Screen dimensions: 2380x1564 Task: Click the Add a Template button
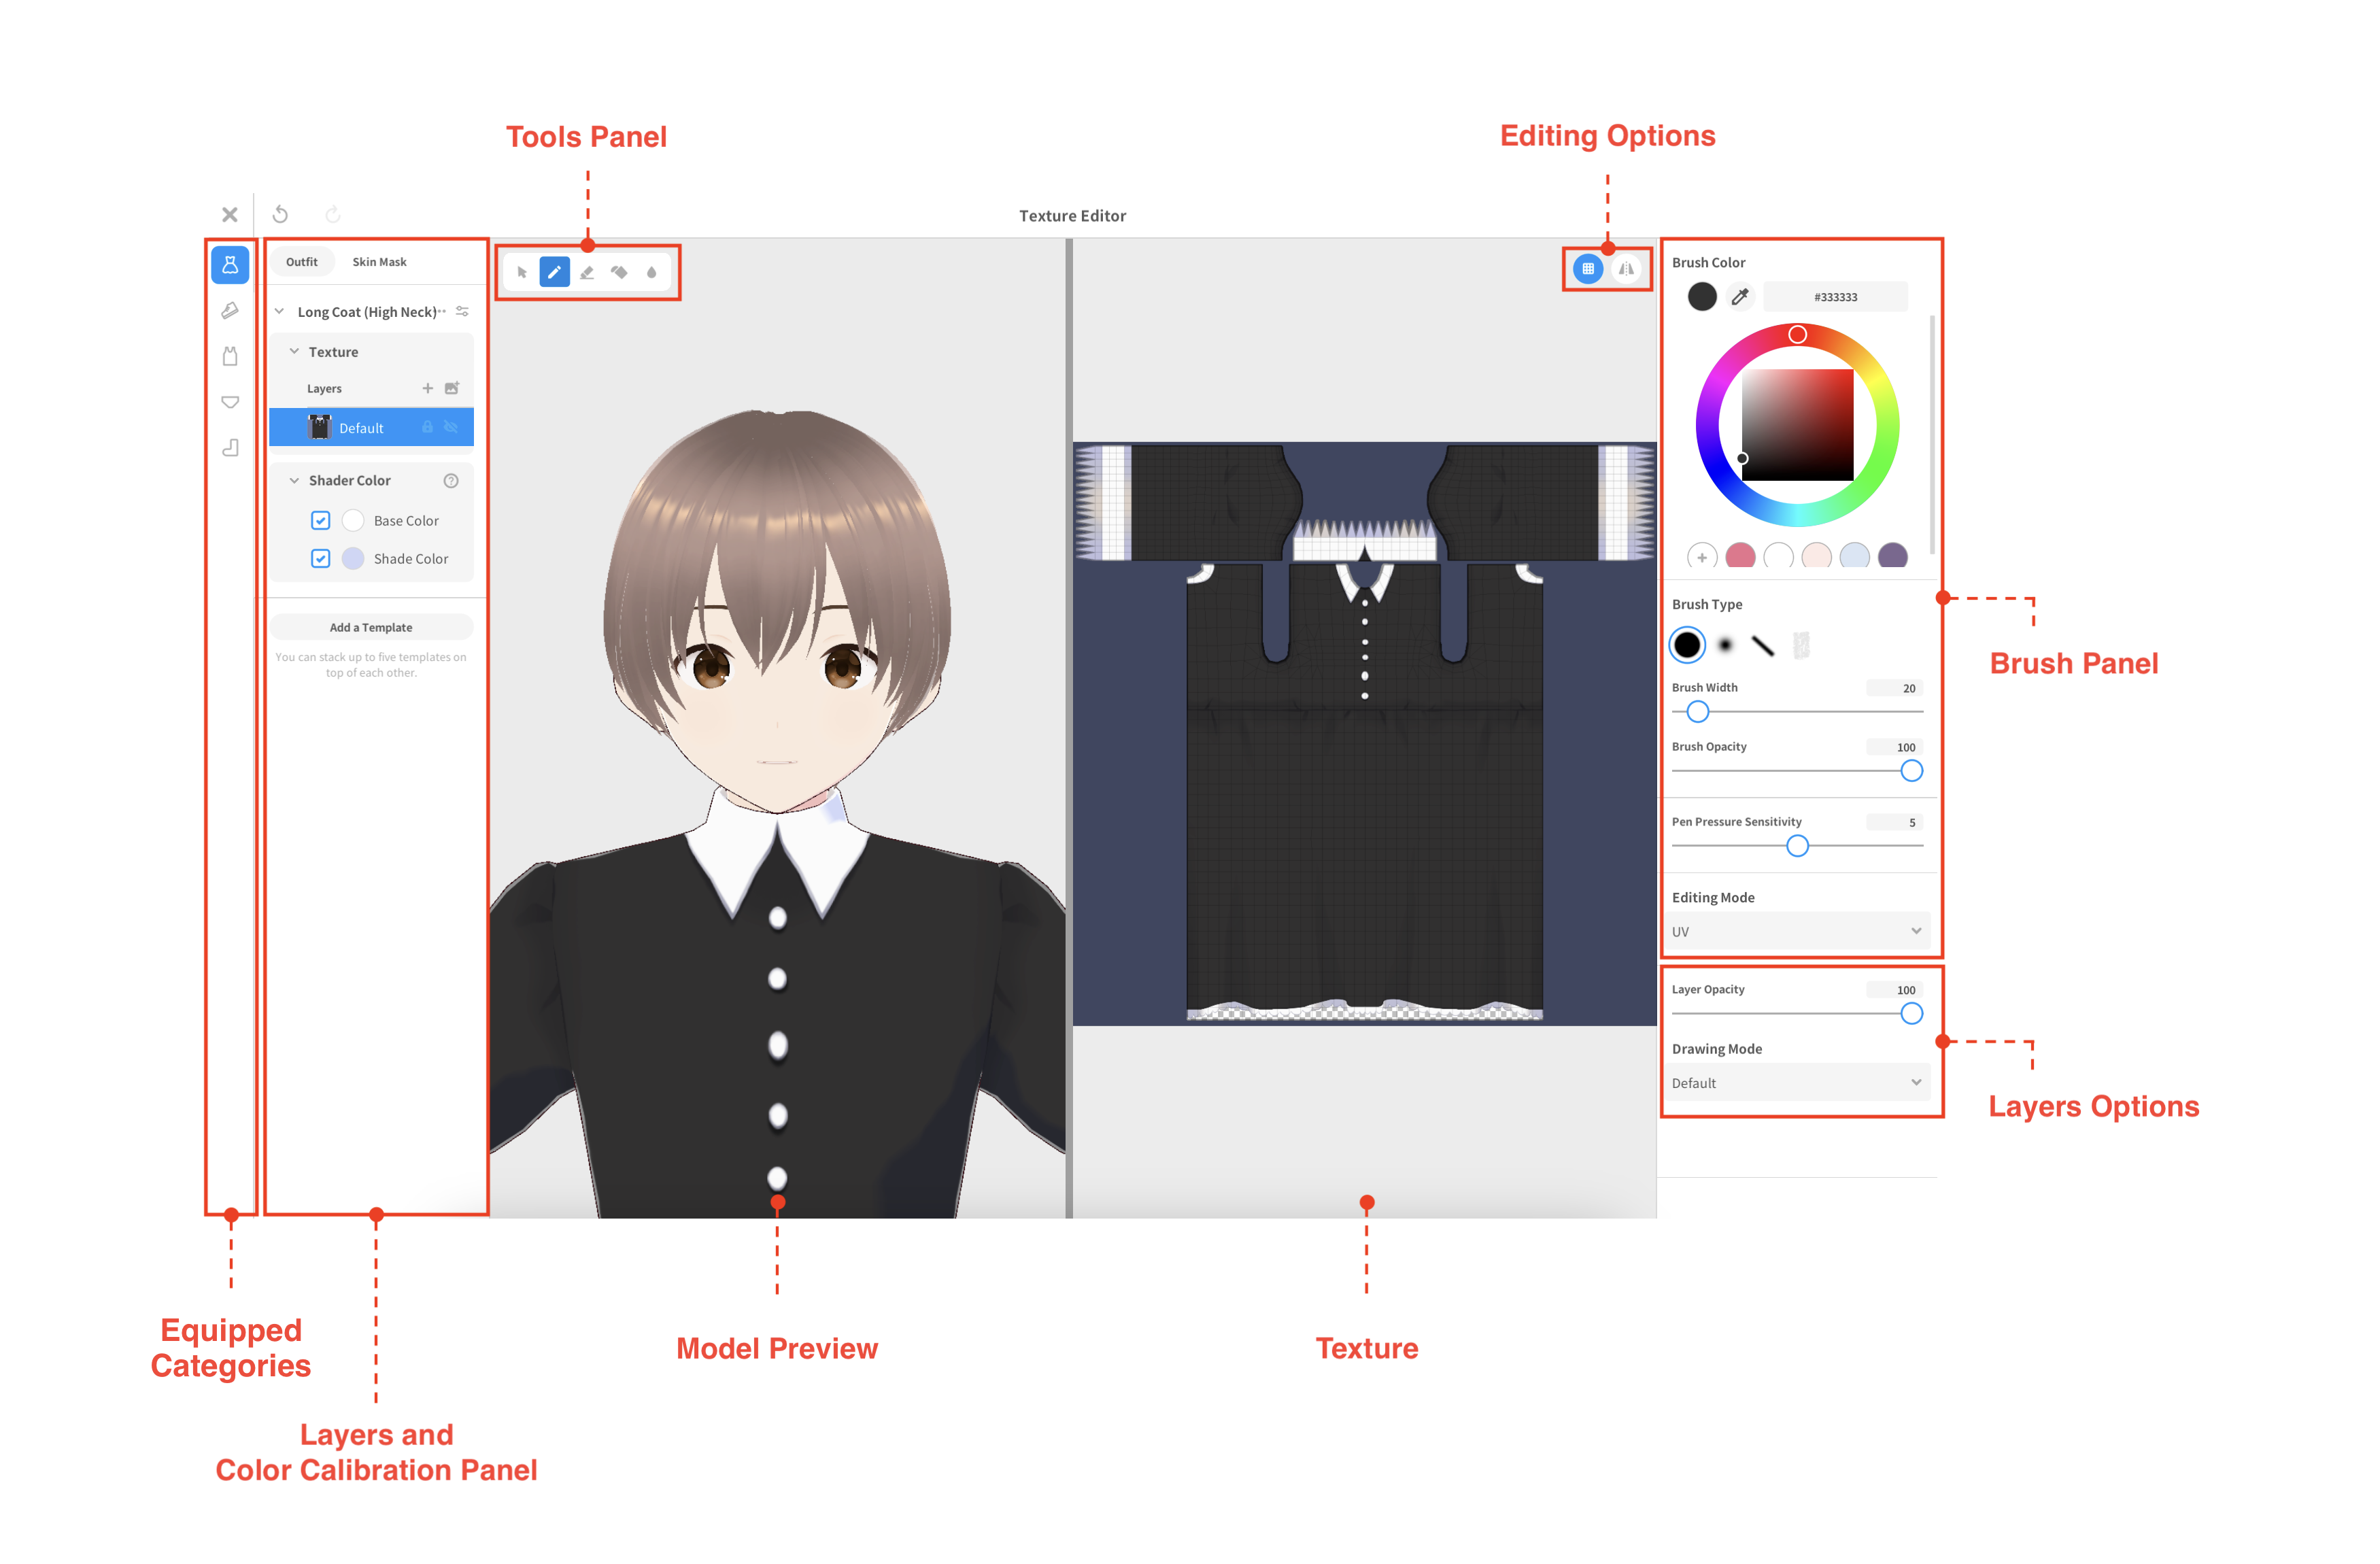pyautogui.click(x=371, y=627)
